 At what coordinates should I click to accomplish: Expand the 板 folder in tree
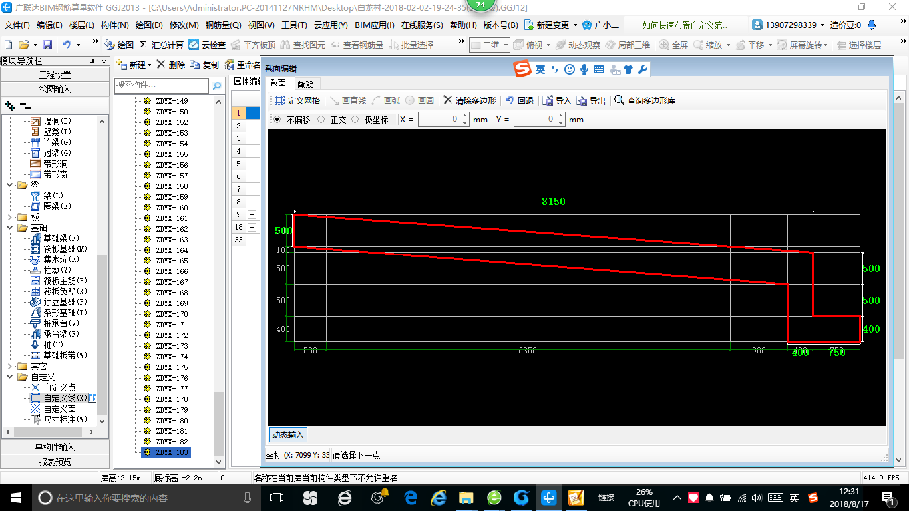(x=10, y=217)
